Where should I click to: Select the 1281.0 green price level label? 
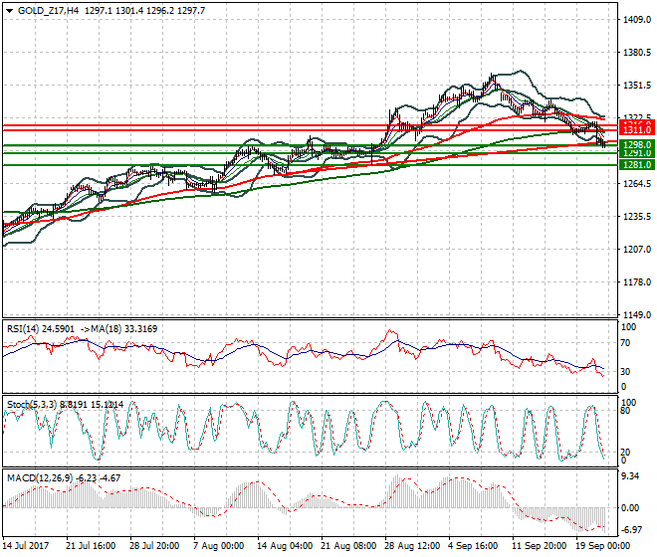[637, 164]
